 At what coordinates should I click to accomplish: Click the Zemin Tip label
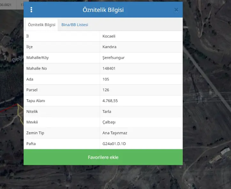(35, 133)
